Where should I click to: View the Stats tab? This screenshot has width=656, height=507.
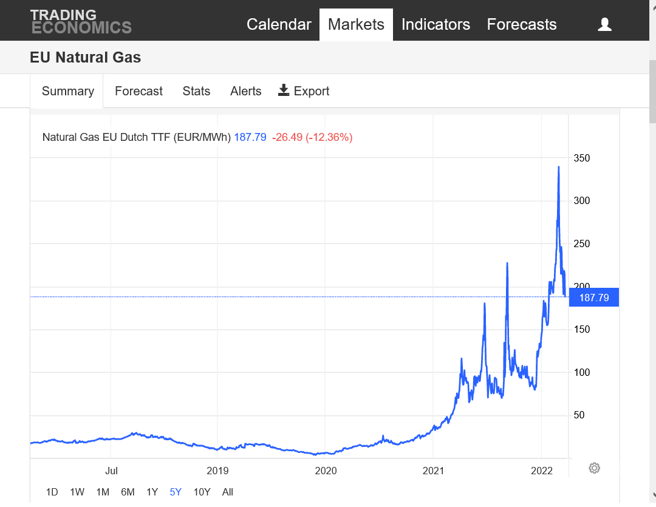(196, 91)
